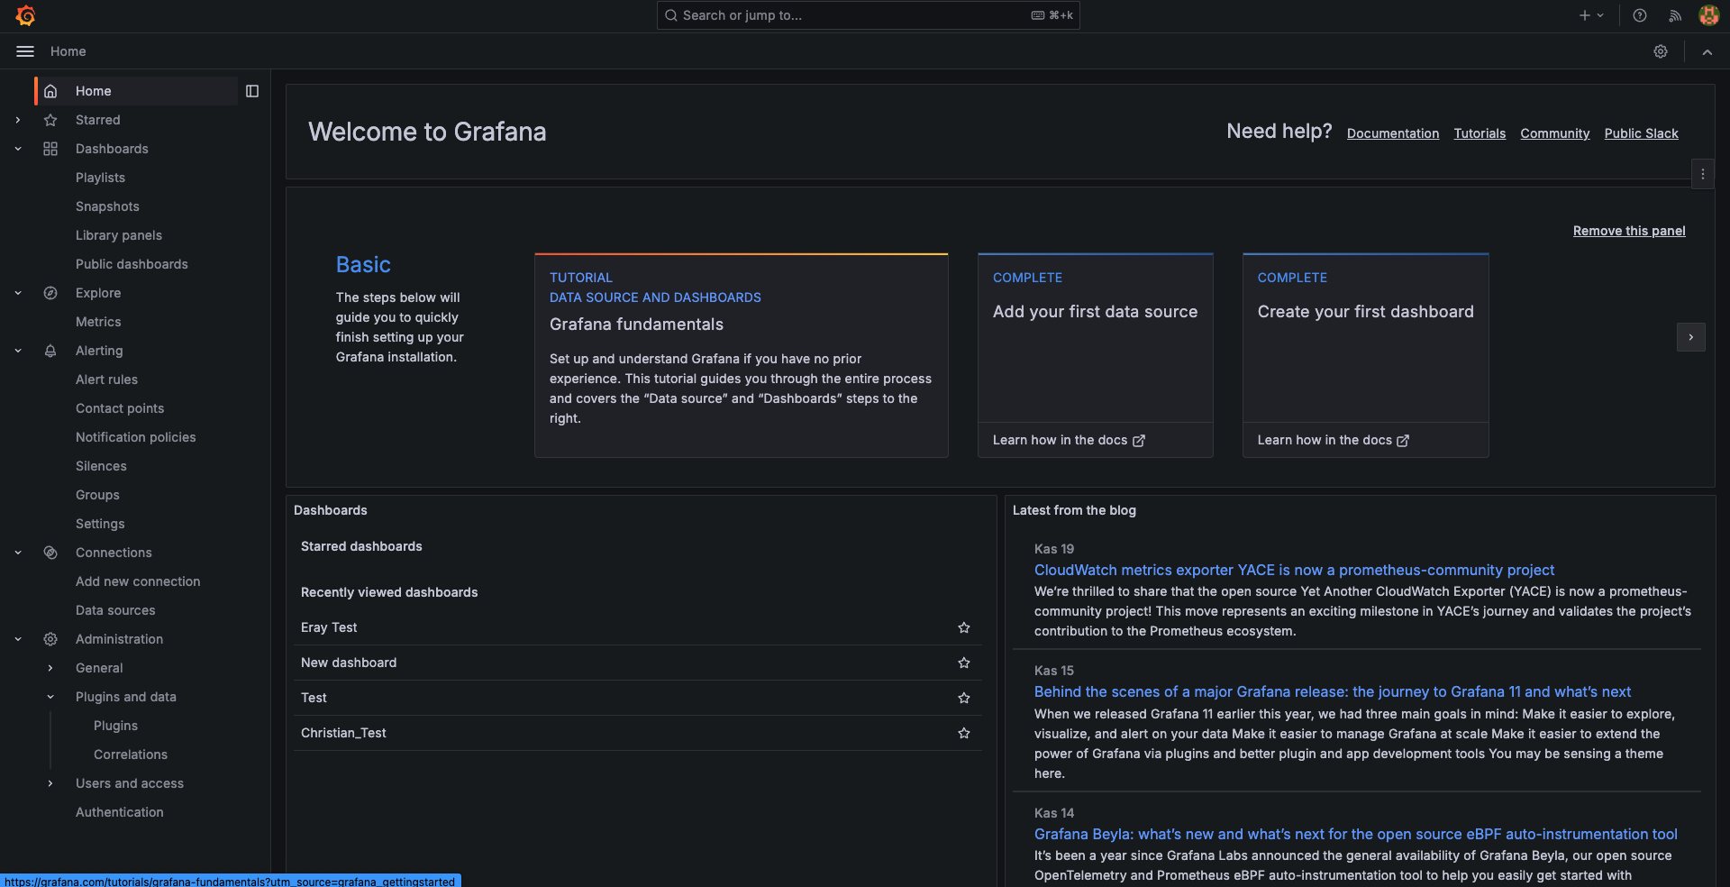Expand the General subsection chevron
1730x887 pixels.
tap(50, 668)
